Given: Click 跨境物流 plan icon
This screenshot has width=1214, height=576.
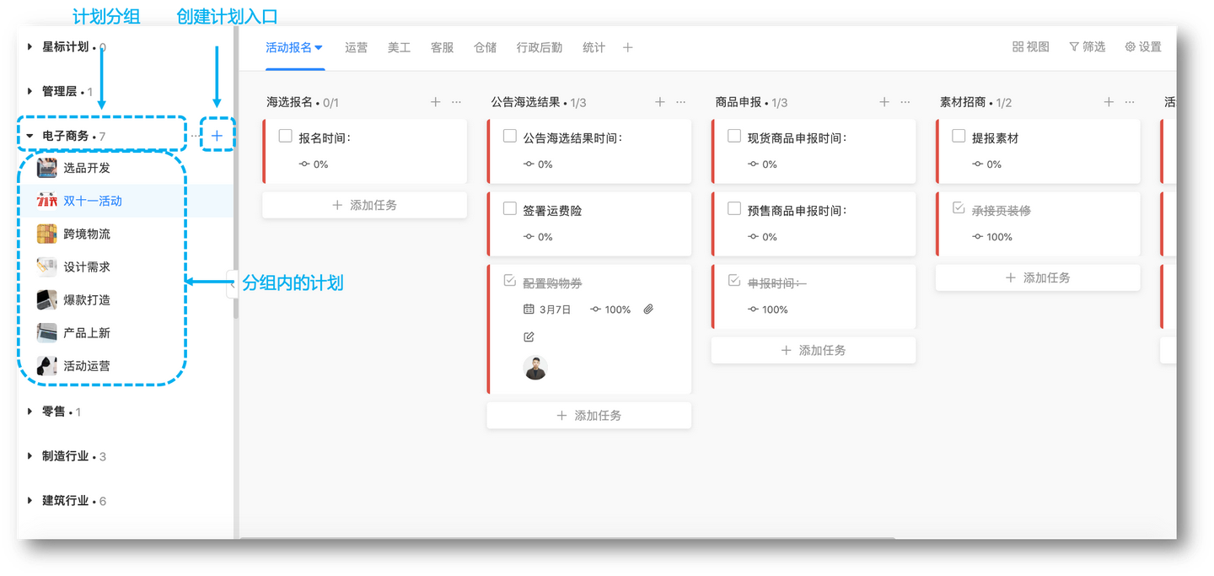Looking at the screenshot, I should [x=47, y=234].
